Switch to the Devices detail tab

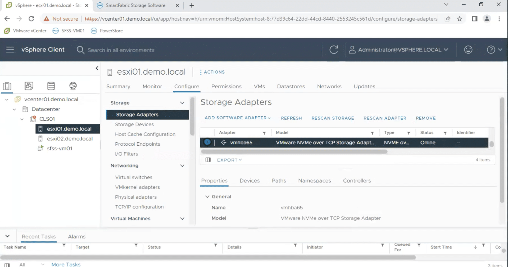coord(250,180)
